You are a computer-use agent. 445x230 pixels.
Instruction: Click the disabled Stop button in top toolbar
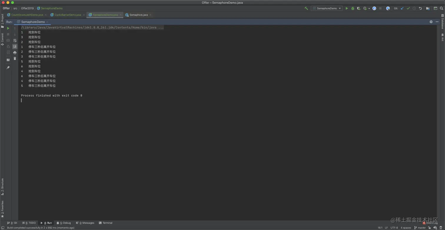pyautogui.click(x=380, y=8)
